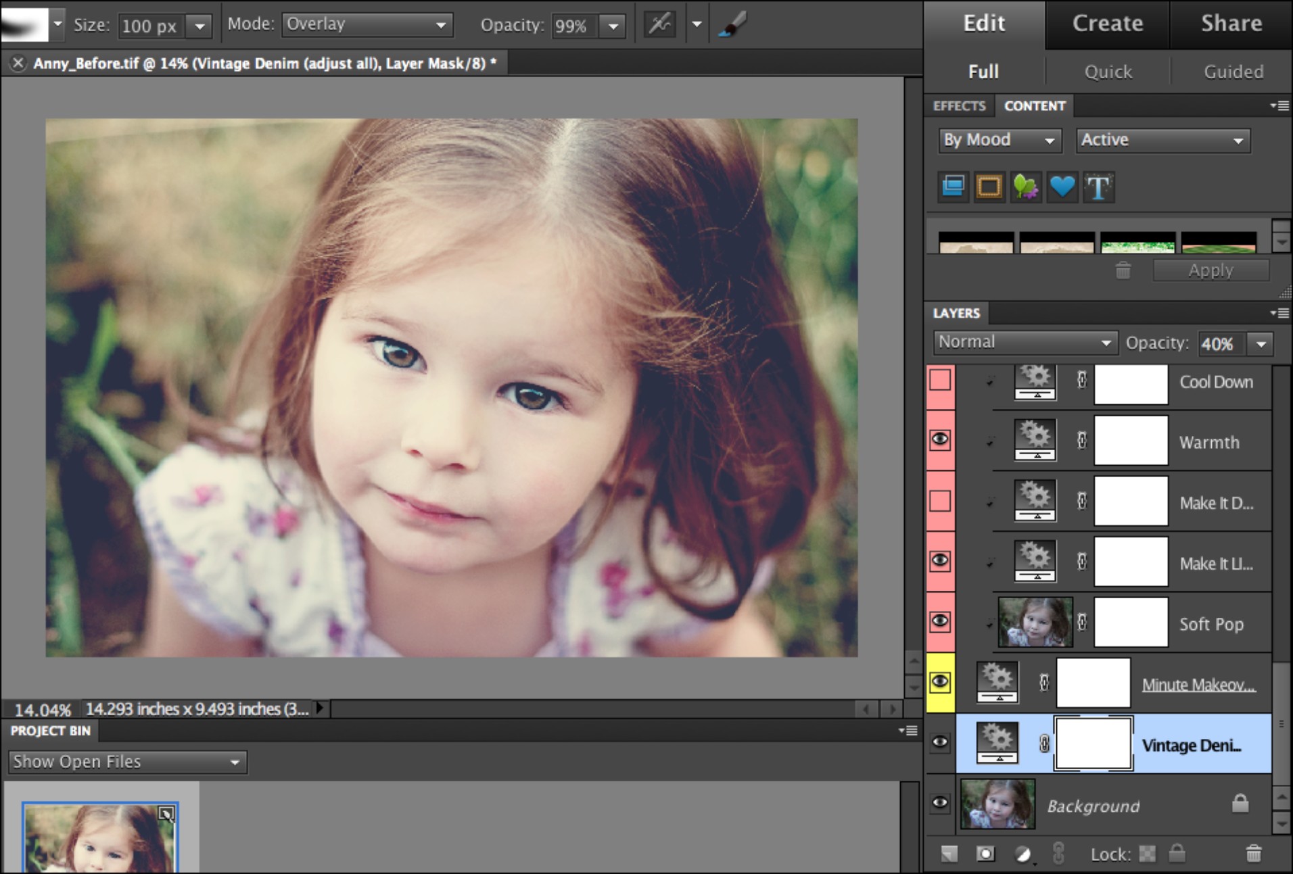Select Guided edit mode
1293x874 pixels.
pos(1233,72)
